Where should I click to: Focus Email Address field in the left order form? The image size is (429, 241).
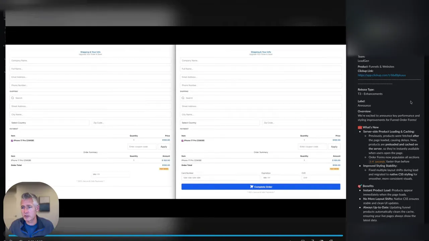90,77
